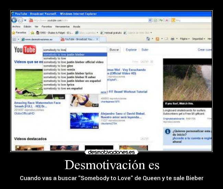
Task: Open the Favoritos menu
Action: [47, 27]
